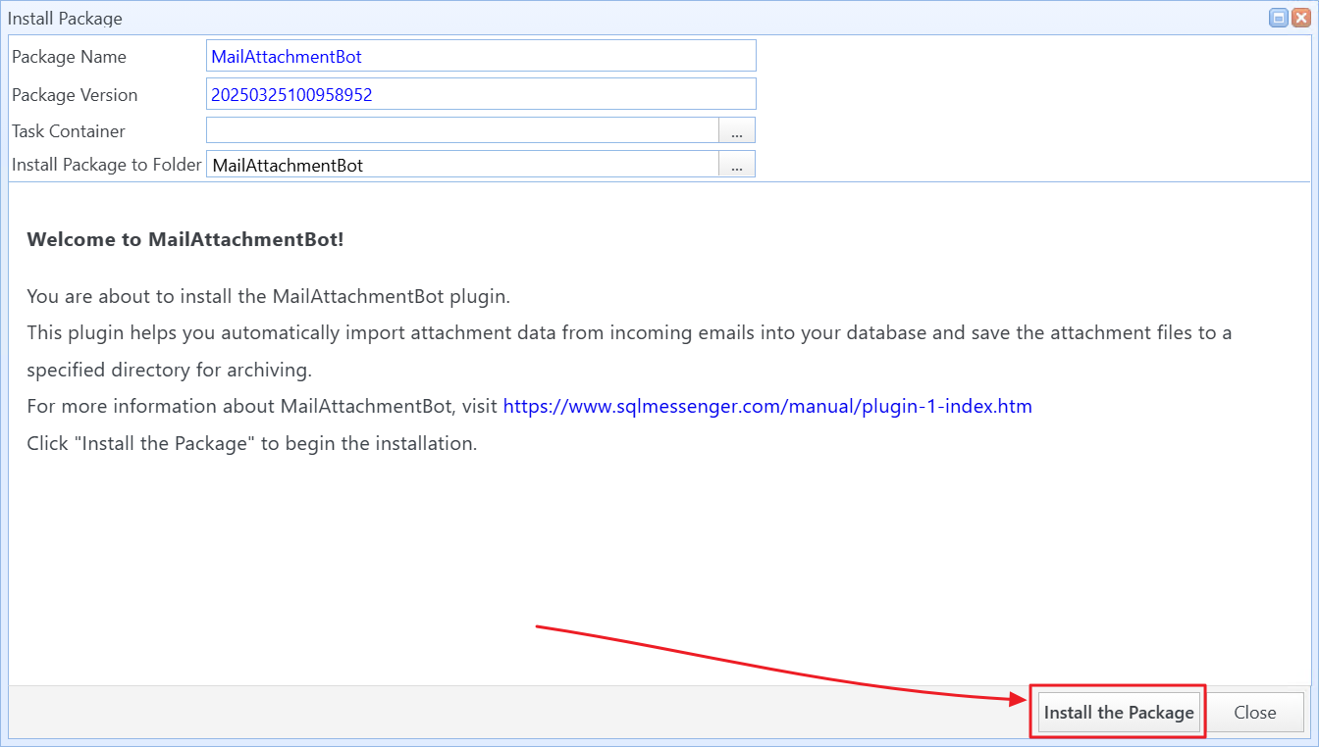Viewport: 1319px width, 747px height.
Task: Maximize the Install Package dialog window
Action: pos(1279,18)
